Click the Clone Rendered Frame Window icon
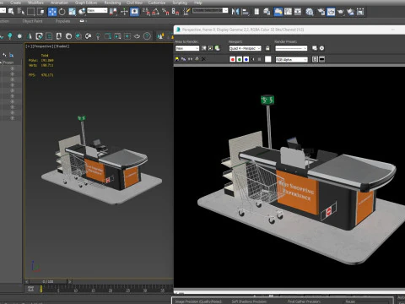 190,59
